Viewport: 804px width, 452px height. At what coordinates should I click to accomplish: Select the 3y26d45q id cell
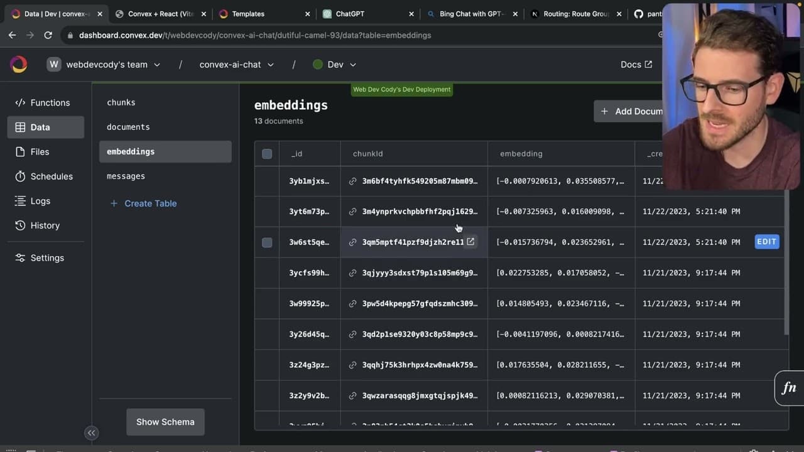[x=310, y=335]
